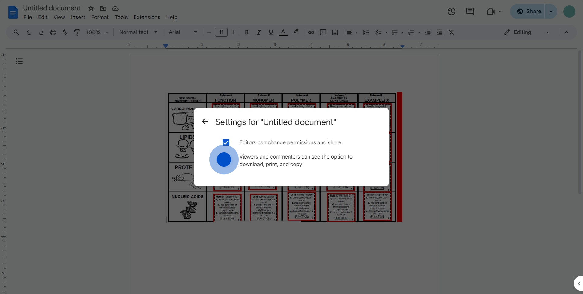
Task: Open version history clock icon
Action: pyautogui.click(x=451, y=12)
